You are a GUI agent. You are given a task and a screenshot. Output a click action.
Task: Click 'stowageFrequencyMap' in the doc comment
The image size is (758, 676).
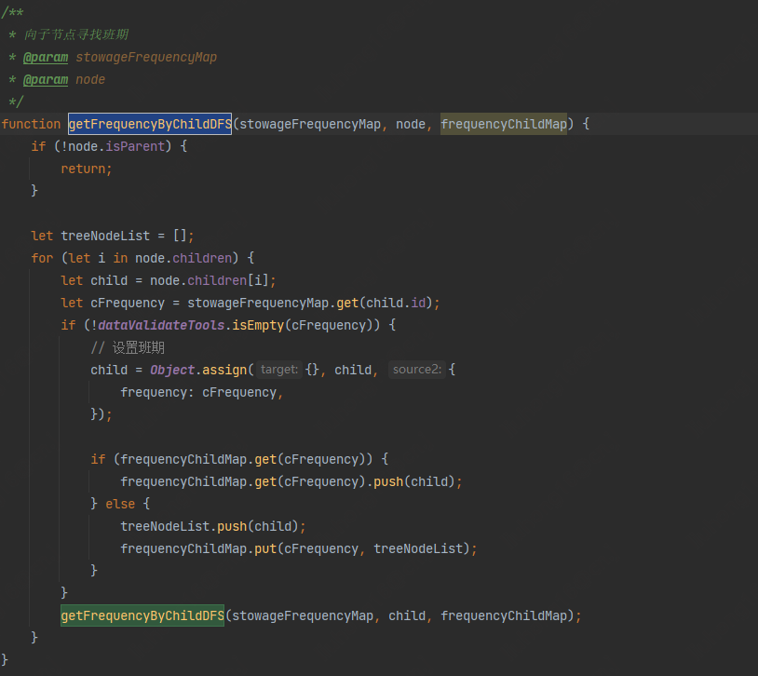[x=146, y=58]
